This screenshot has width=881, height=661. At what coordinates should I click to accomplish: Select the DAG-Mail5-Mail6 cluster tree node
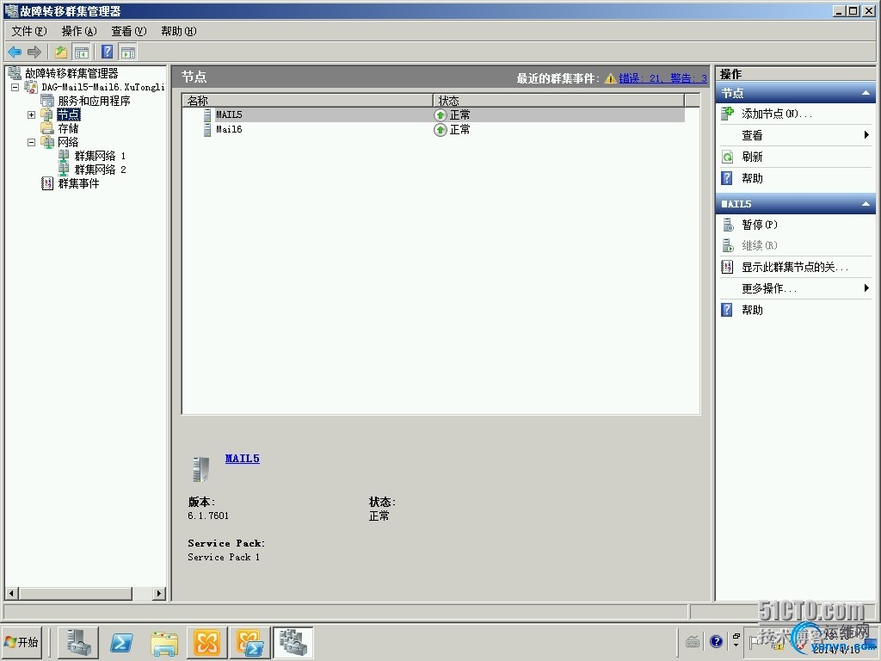point(103,87)
